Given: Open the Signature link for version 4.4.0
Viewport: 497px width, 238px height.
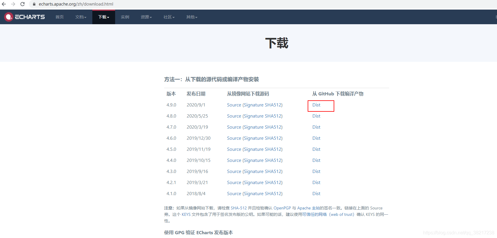Looking at the screenshot, I should pyautogui.click(x=254, y=160).
